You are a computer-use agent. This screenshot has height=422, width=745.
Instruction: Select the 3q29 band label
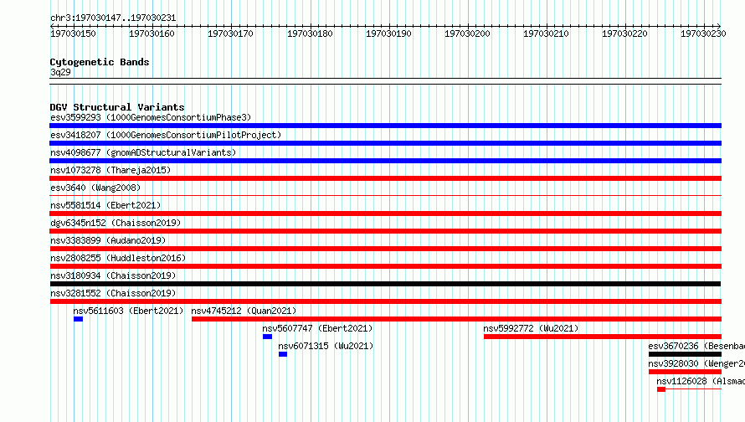coord(60,72)
